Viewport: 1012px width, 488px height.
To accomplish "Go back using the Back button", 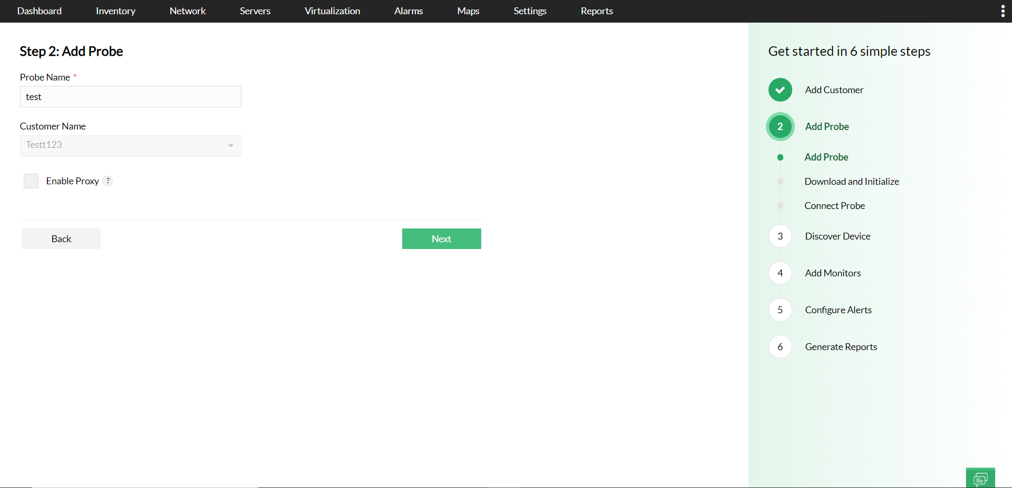I will [x=61, y=238].
